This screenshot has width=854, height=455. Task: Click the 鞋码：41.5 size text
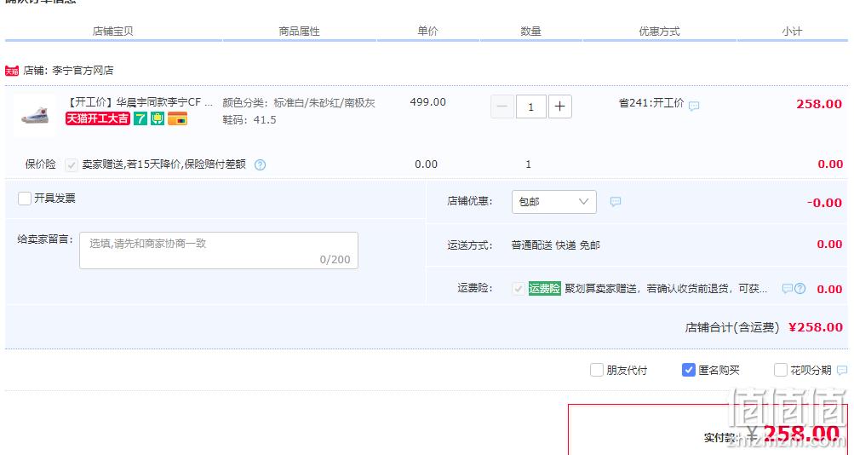pyautogui.click(x=249, y=120)
